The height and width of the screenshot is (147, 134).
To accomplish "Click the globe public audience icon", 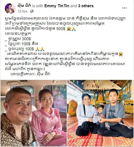I will [x=32, y=11].
